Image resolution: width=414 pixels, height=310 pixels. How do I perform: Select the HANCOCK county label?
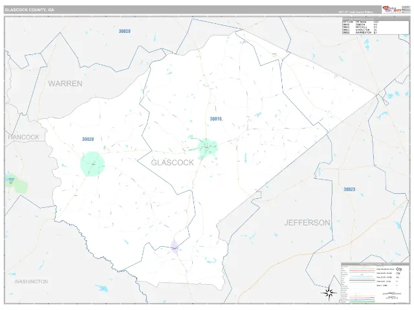pyautogui.click(x=23, y=137)
